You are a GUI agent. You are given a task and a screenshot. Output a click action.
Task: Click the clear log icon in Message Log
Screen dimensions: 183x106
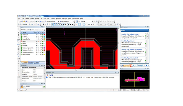click(47, 75)
